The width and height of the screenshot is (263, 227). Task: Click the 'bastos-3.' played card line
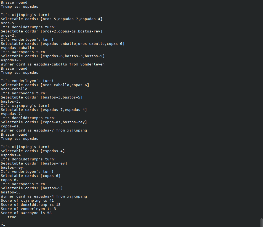pyautogui.click(x=11, y=102)
